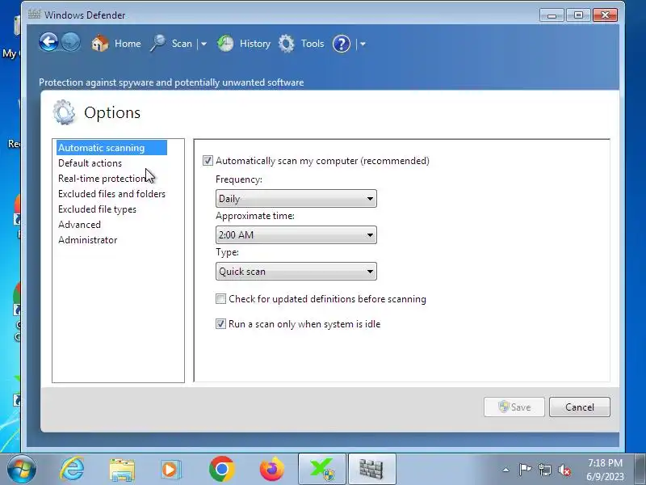Viewport: 646px width, 485px height.
Task: Open the Windows Start menu
Action: tap(21, 469)
